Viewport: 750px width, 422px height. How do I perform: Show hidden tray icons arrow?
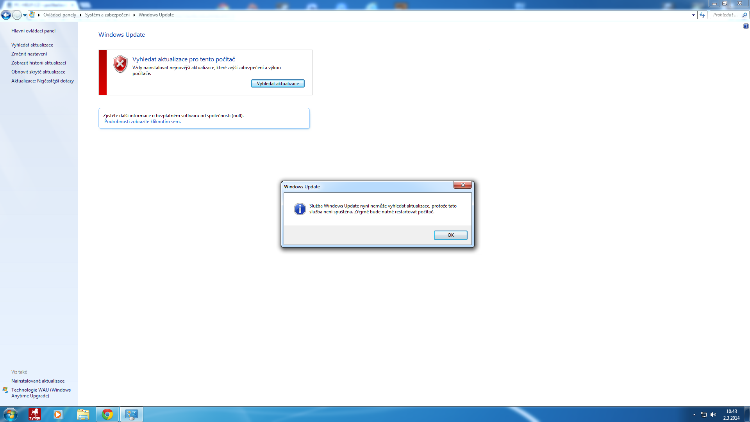pyautogui.click(x=694, y=415)
